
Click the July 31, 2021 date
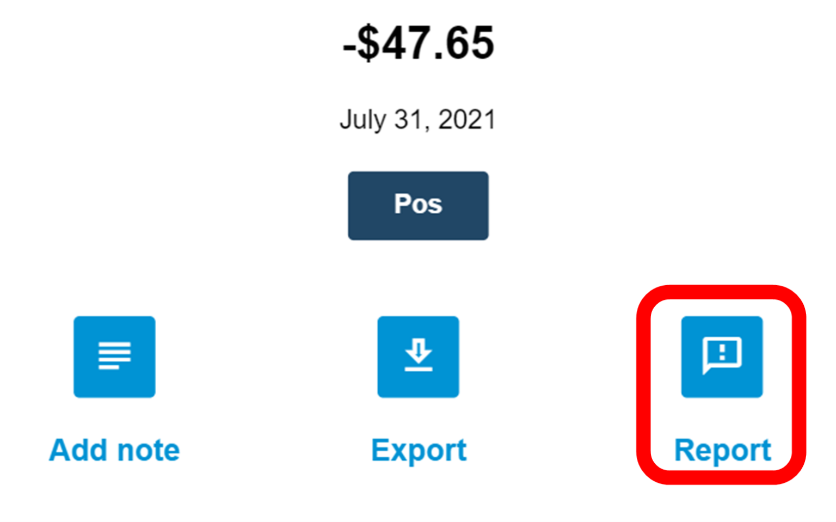click(x=418, y=120)
